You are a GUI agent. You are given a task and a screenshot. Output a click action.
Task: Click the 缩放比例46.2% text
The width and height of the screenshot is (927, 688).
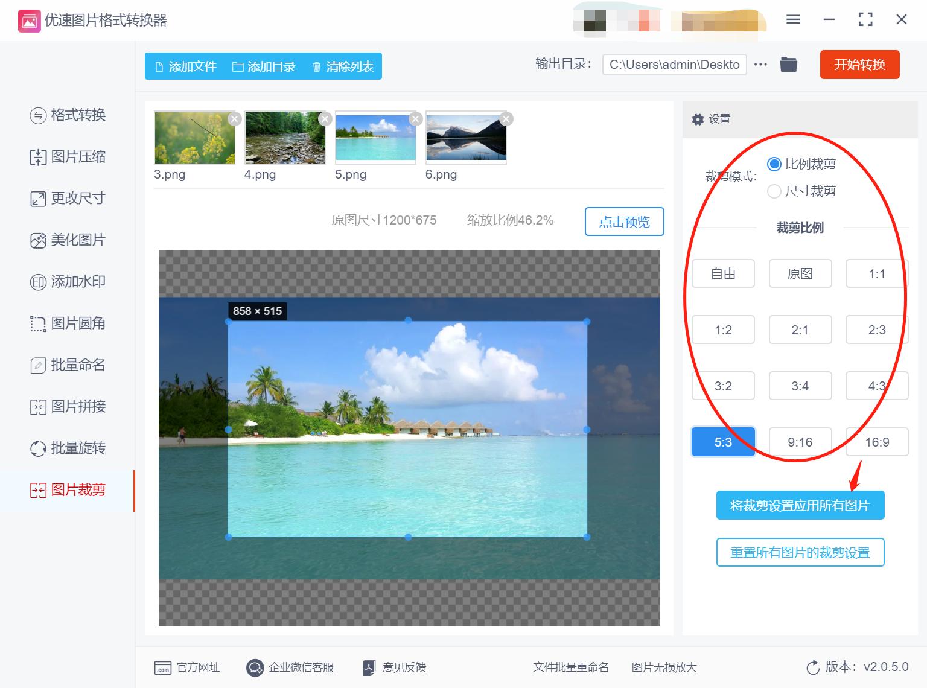[x=511, y=220]
